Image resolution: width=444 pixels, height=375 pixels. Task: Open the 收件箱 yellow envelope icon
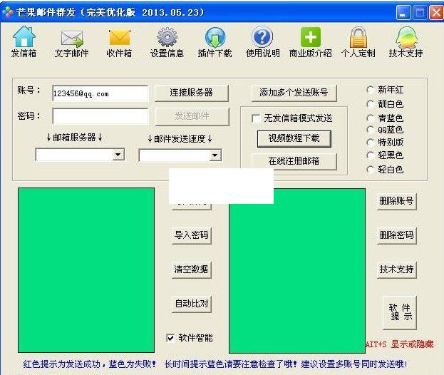119,38
